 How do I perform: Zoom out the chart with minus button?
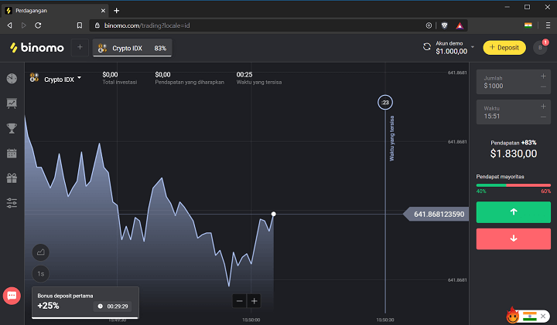239,300
